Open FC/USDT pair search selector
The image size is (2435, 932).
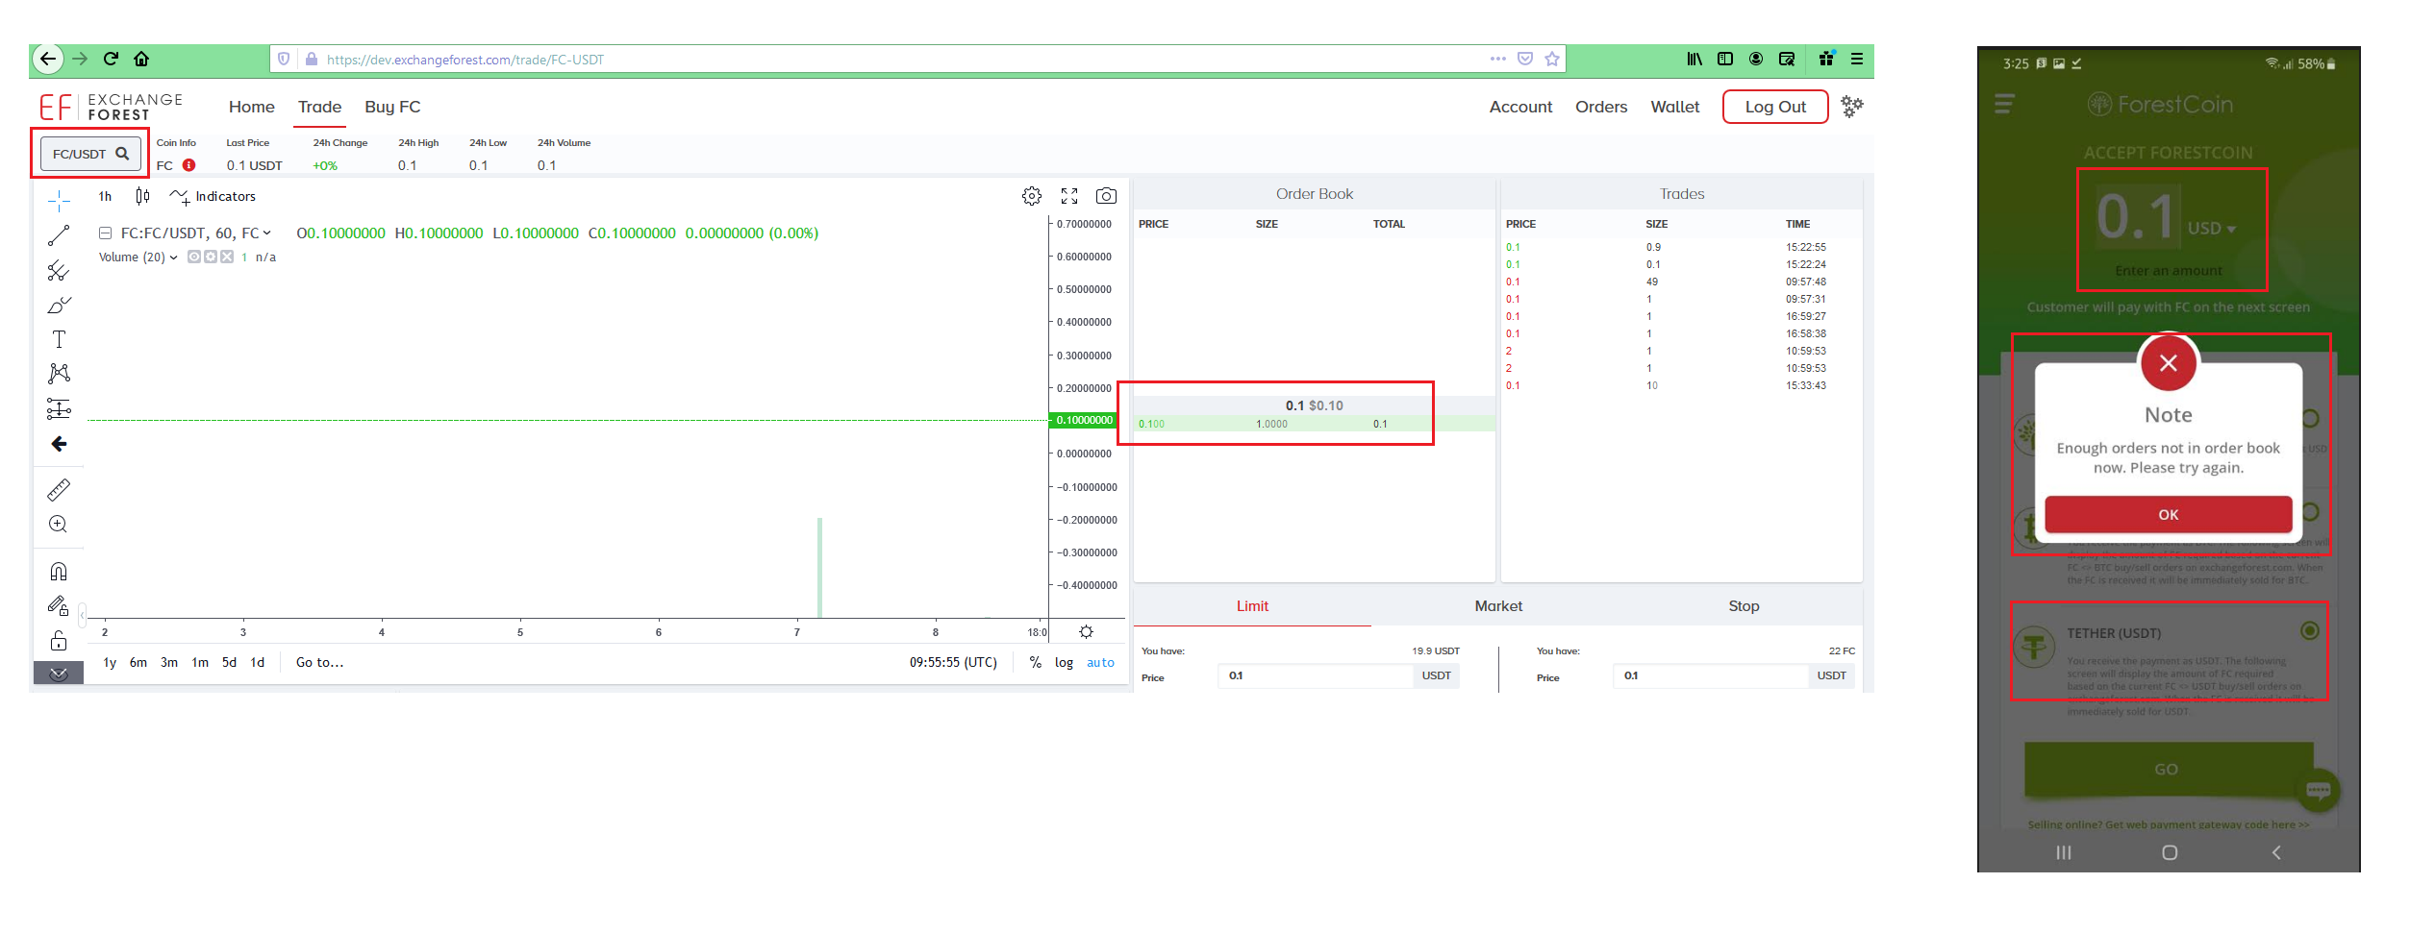(x=90, y=154)
